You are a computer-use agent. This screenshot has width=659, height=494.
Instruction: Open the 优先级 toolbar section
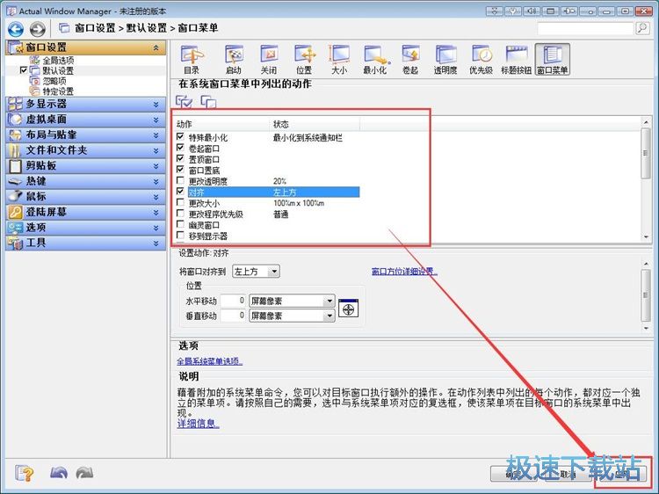481,60
